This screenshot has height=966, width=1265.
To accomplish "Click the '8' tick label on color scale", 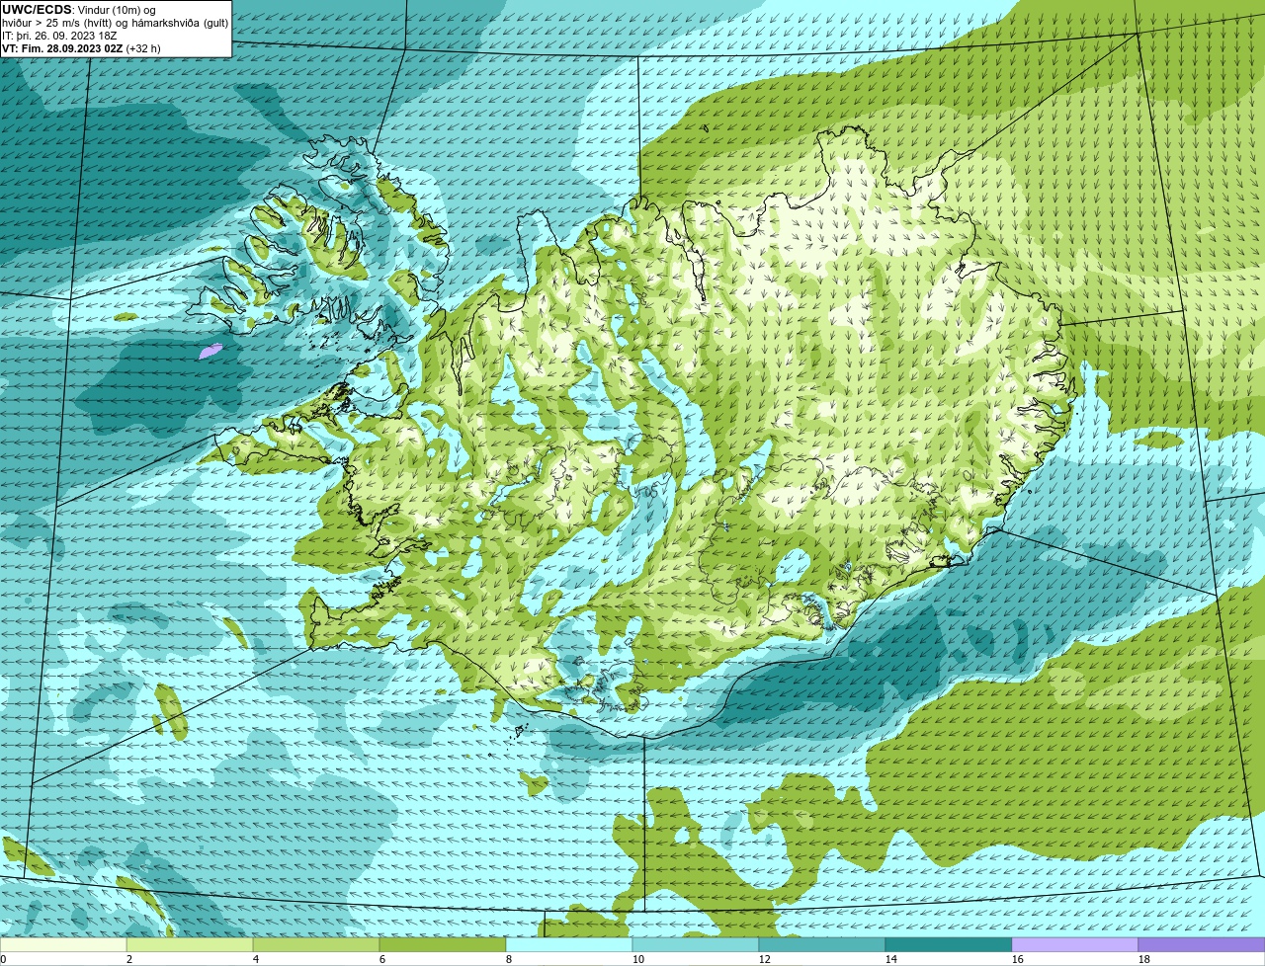I will point(509,959).
